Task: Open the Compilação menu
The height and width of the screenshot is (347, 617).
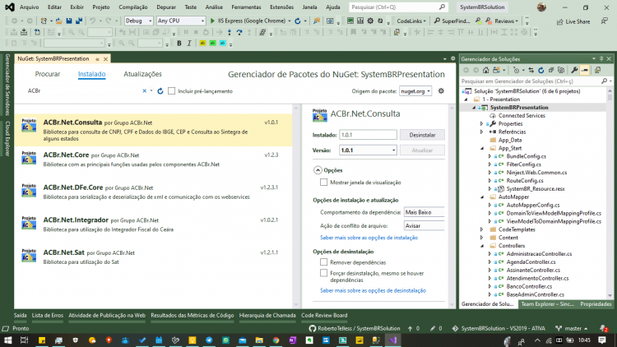Action: coord(133,7)
